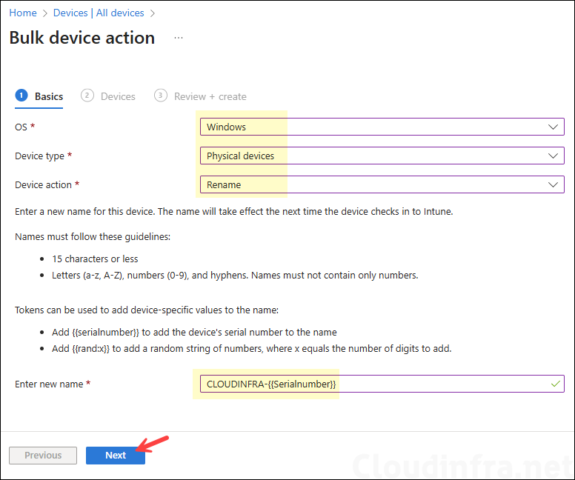Click the step 2 circle icon for Devices
The height and width of the screenshot is (480, 575).
click(87, 96)
